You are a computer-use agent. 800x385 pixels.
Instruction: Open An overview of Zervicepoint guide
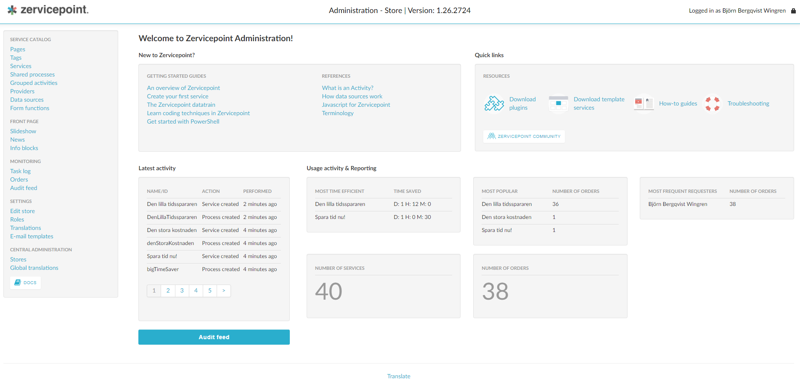[x=183, y=88]
